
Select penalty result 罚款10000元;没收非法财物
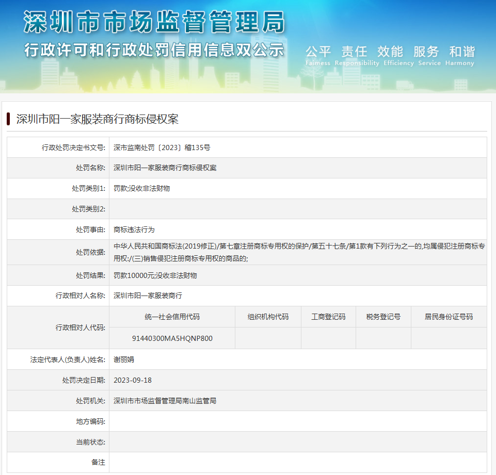(x=155, y=275)
